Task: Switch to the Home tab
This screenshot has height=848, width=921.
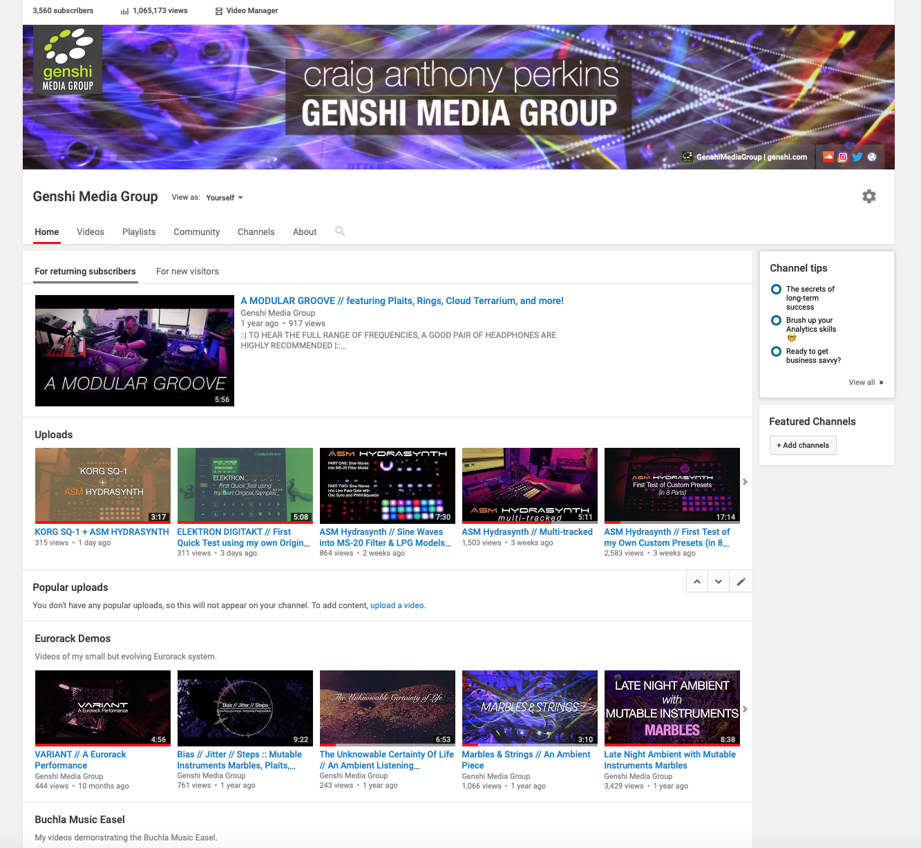Action: click(47, 232)
